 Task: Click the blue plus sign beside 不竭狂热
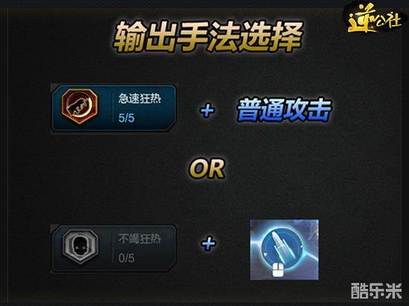[208, 244]
